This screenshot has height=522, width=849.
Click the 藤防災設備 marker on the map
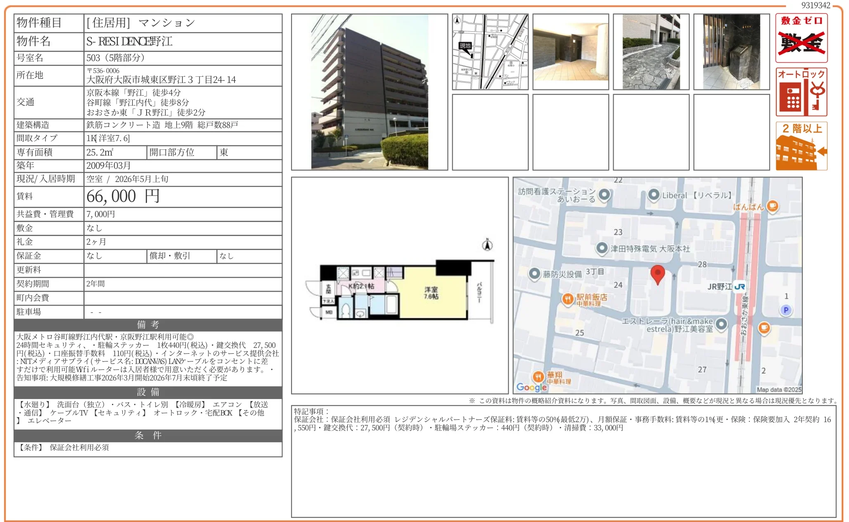click(534, 274)
